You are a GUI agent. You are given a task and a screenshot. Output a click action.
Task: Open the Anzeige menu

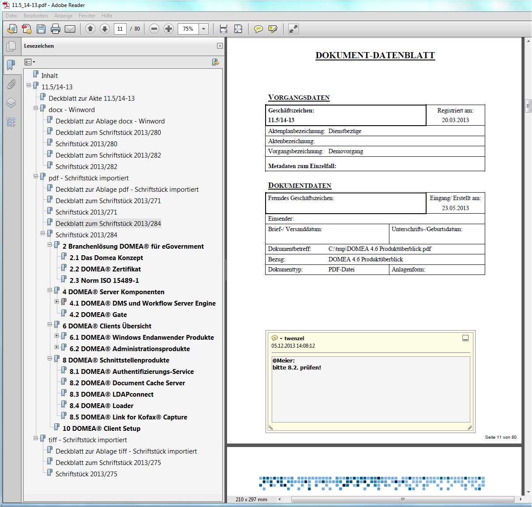point(63,16)
